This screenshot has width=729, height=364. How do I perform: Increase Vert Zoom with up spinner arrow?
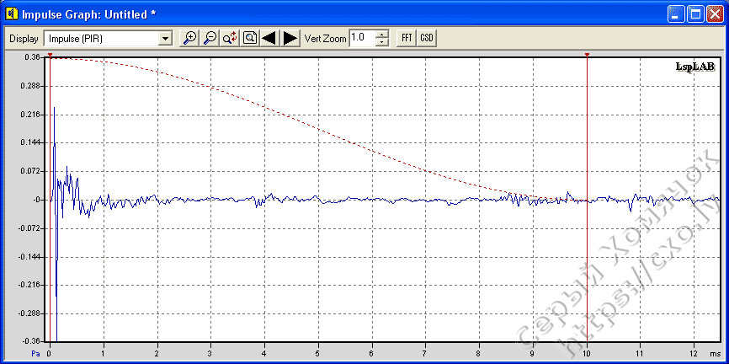point(382,35)
